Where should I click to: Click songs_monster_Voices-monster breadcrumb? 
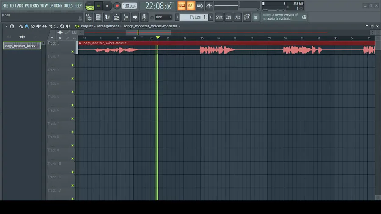[x=150, y=26]
